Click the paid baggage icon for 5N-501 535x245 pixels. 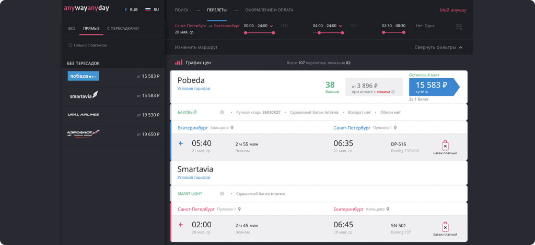(x=445, y=227)
